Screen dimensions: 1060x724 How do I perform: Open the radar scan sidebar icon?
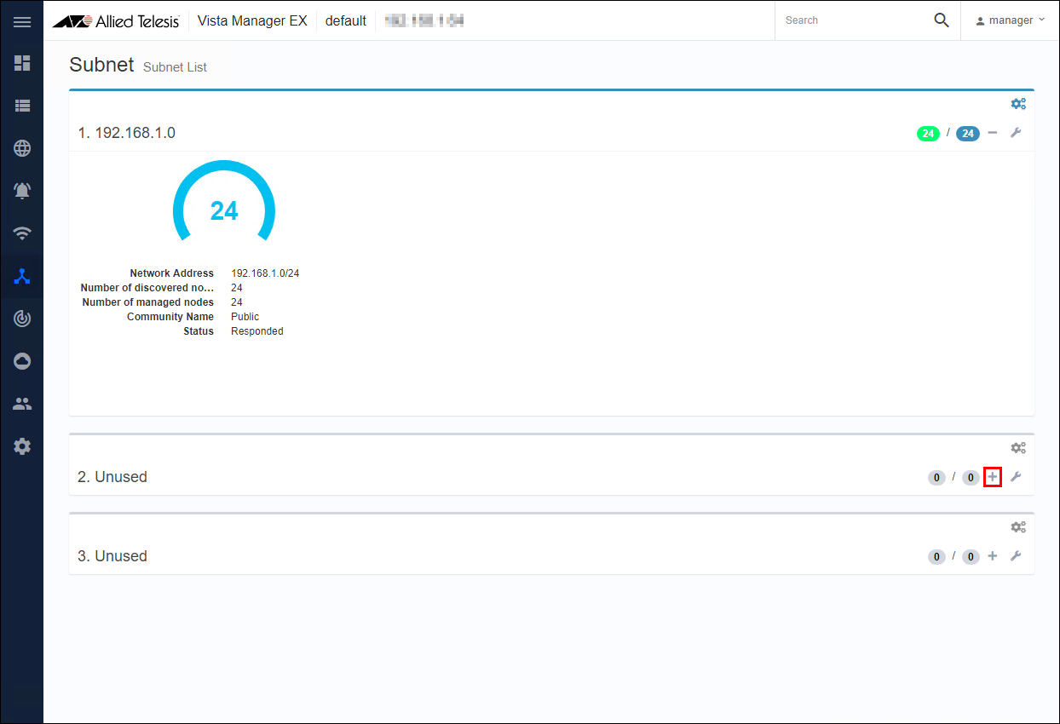pos(22,319)
